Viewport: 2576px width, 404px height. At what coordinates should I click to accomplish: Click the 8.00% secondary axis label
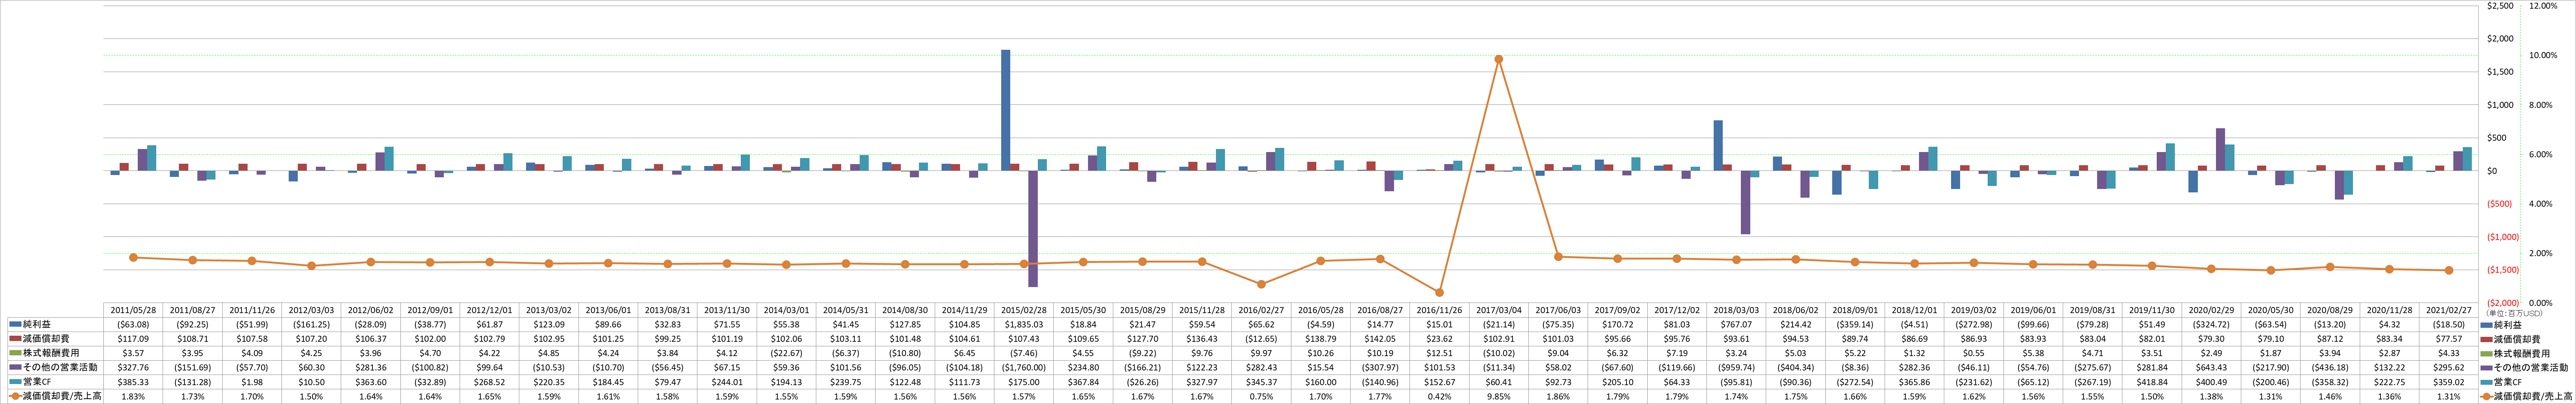[2540, 105]
